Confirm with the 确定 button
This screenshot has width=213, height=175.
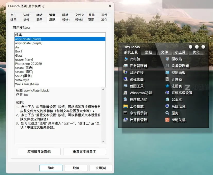51,168
